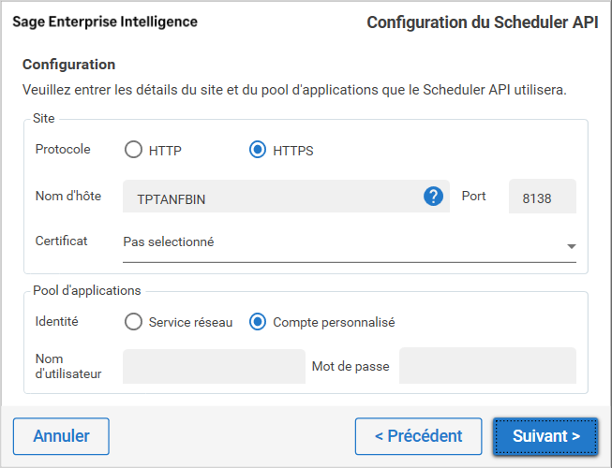Click the Nom d'utilisateur input field
The image size is (612, 468).
tap(214, 366)
